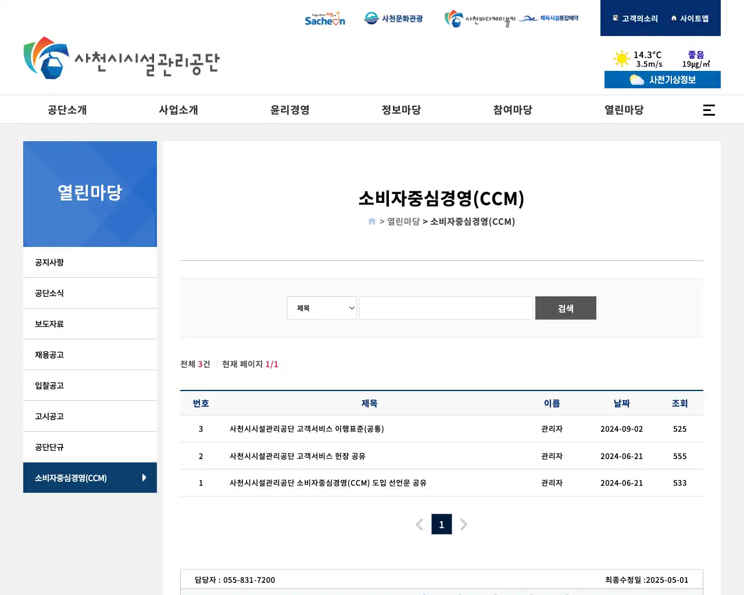Viewport: 744px width, 595px height.
Task: Click date 2024-09-02 cell
Action: (622, 429)
